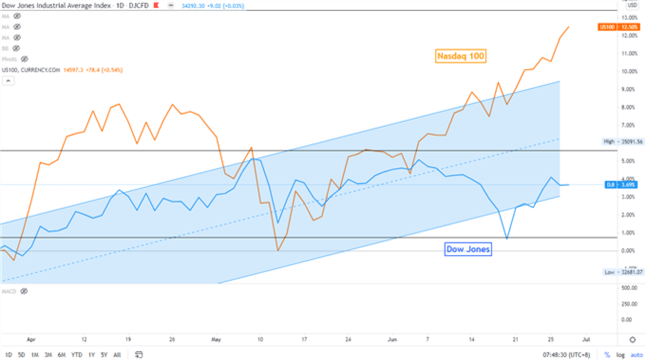Enable log scale
The image size is (646, 363).
click(621, 355)
